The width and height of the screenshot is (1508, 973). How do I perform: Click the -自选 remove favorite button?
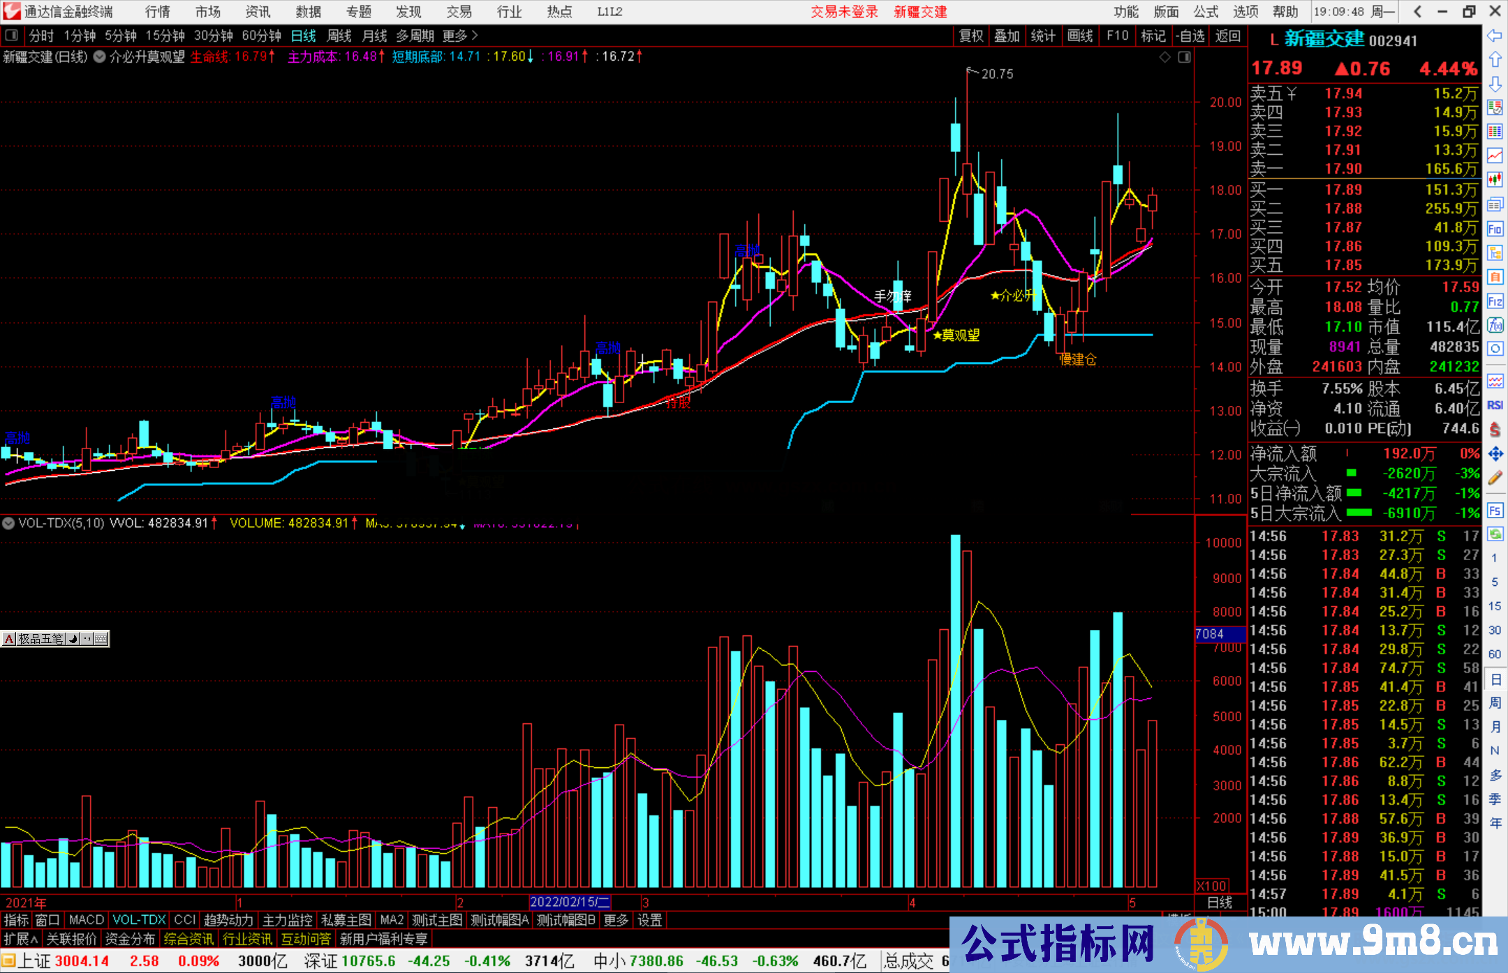pos(1190,36)
